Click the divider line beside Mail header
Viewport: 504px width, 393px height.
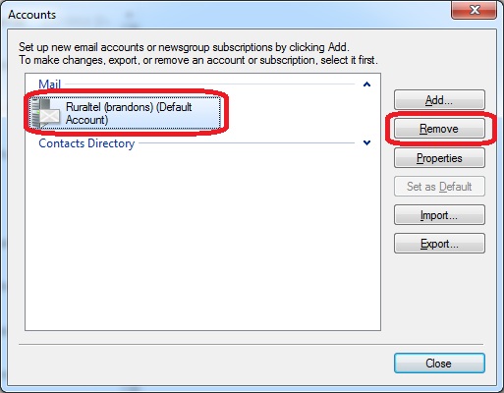pyautogui.click(x=209, y=84)
